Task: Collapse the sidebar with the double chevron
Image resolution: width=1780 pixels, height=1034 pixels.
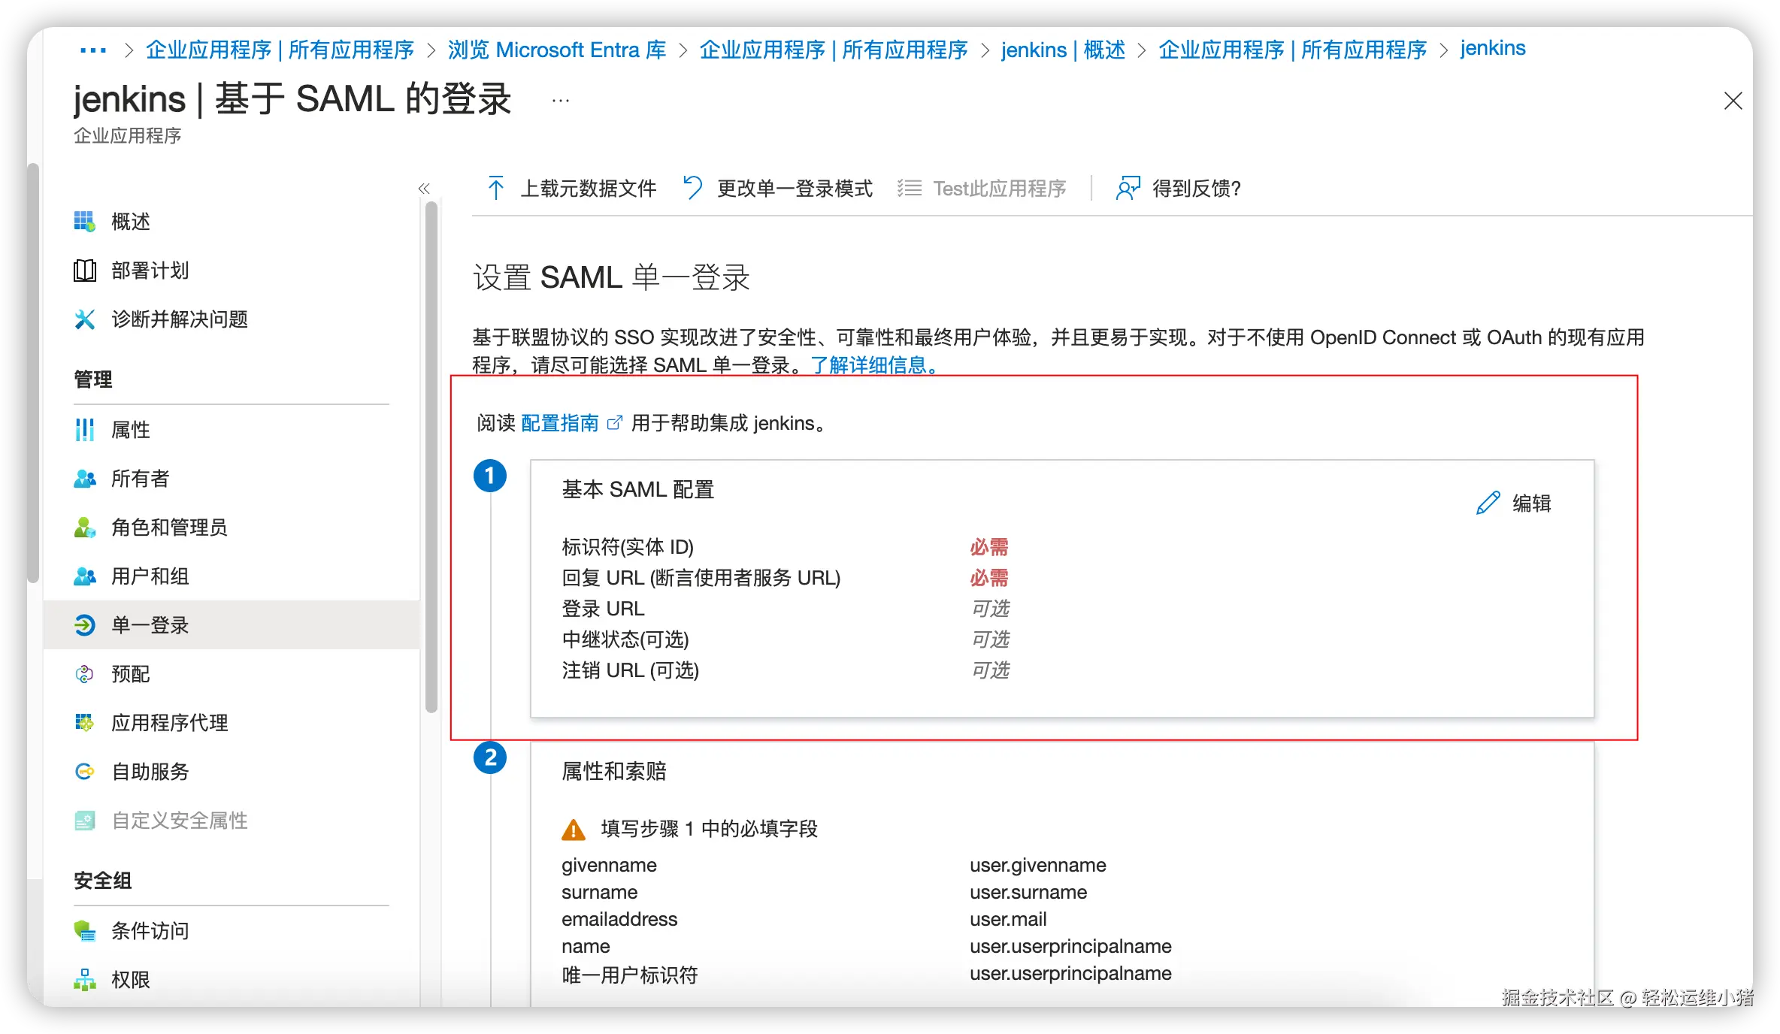Action: point(424,189)
